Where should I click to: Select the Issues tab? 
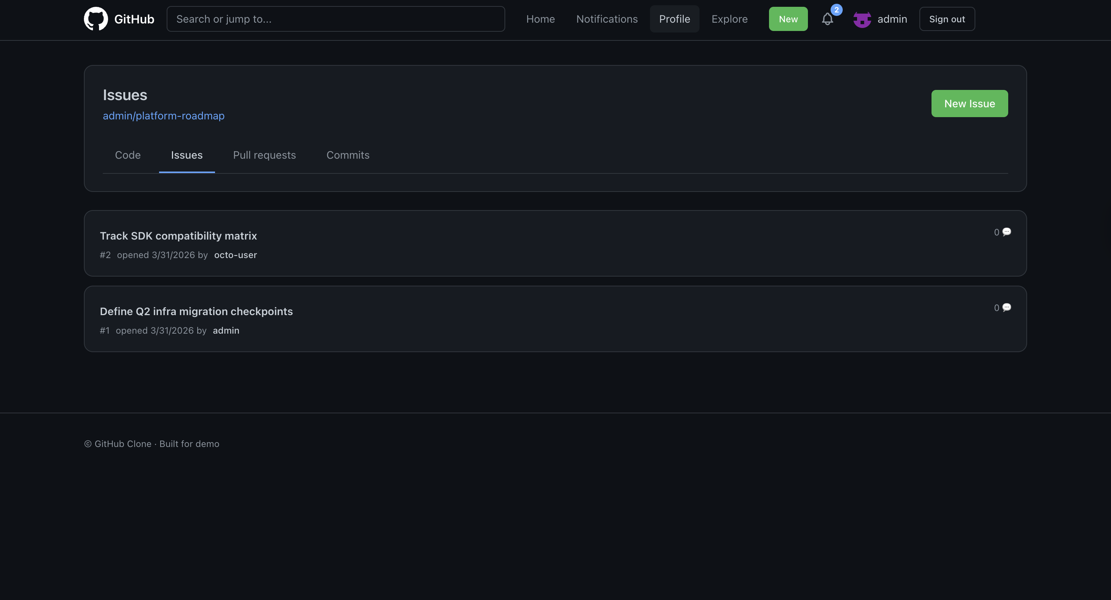click(x=187, y=155)
